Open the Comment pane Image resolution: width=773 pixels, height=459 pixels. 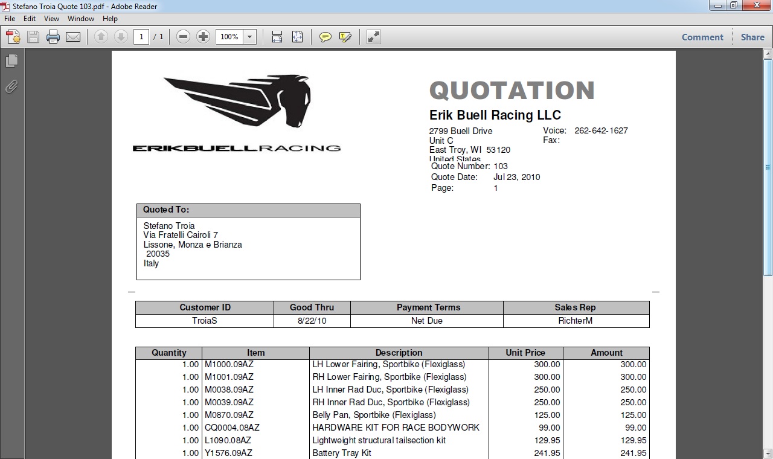click(x=702, y=37)
